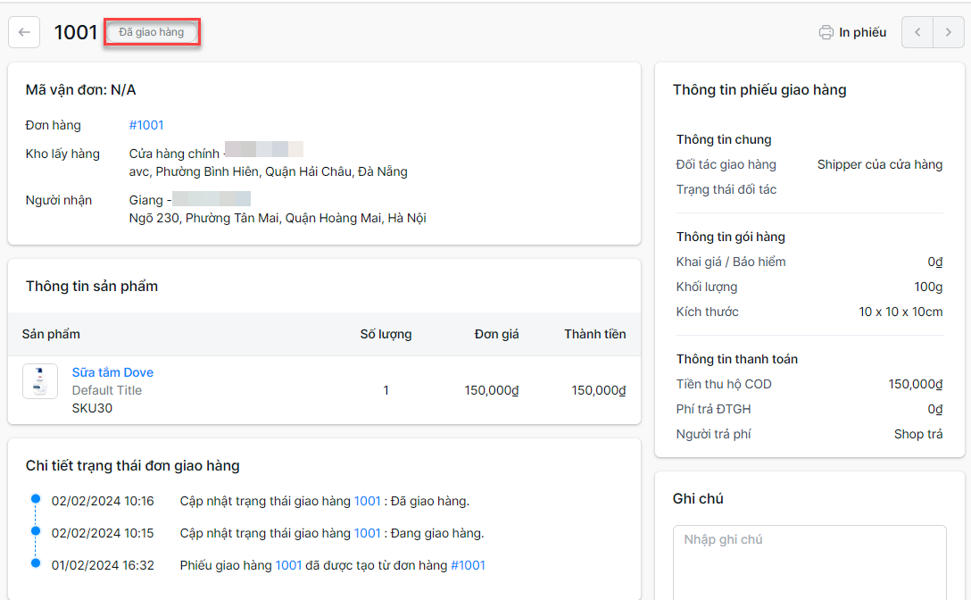This screenshot has width=971, height=600.
Task: Open the Sữa tắm Dove product link
Action: click(112, 372)
